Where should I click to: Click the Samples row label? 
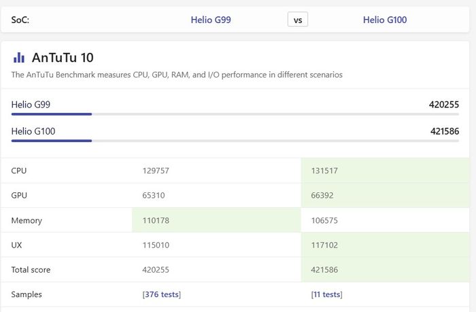pos(27,294)
